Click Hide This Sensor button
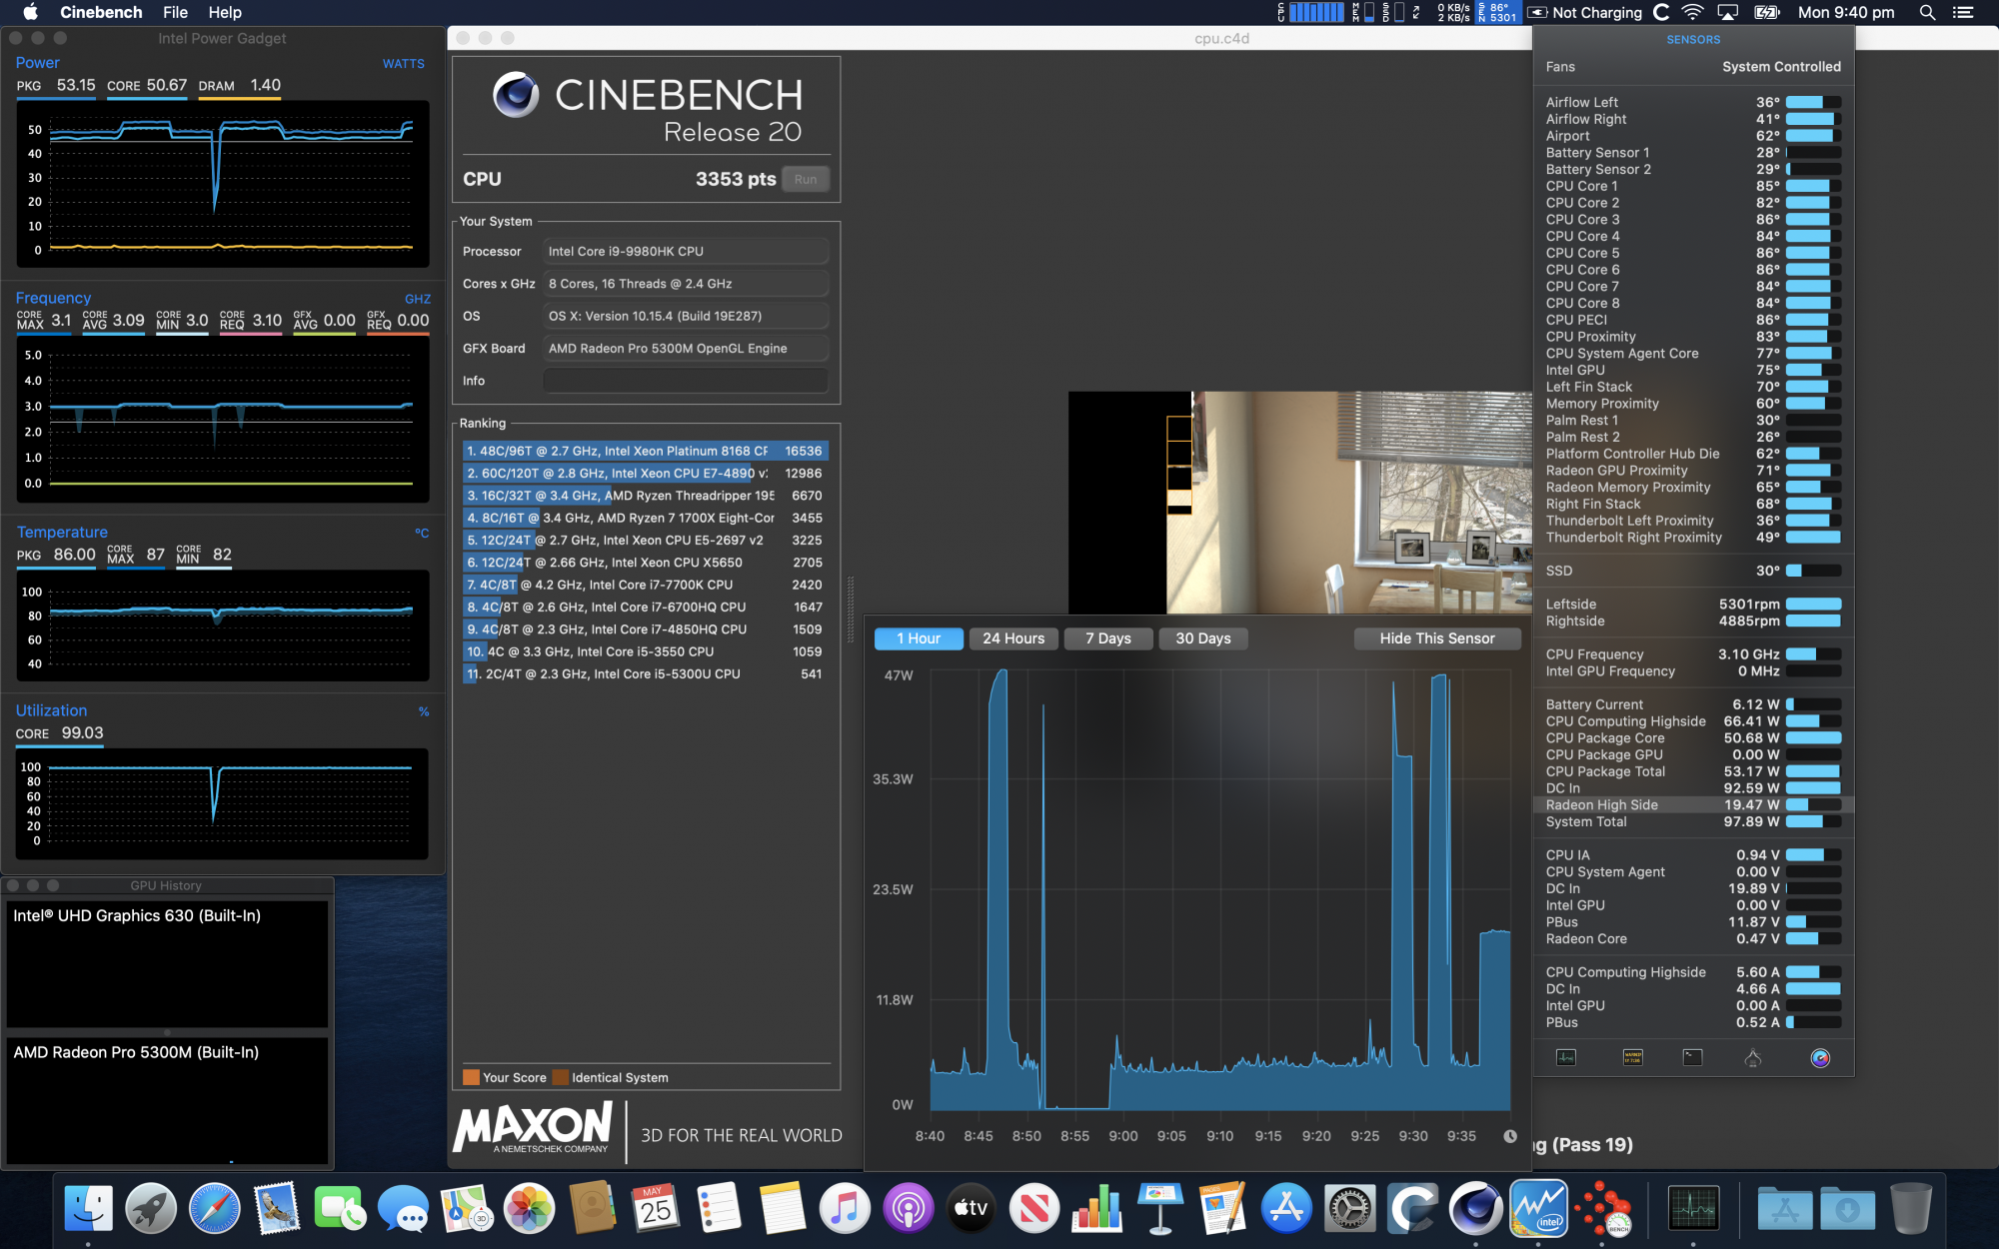Viewport: 1999px width, 1249px height. (1436, 637)
